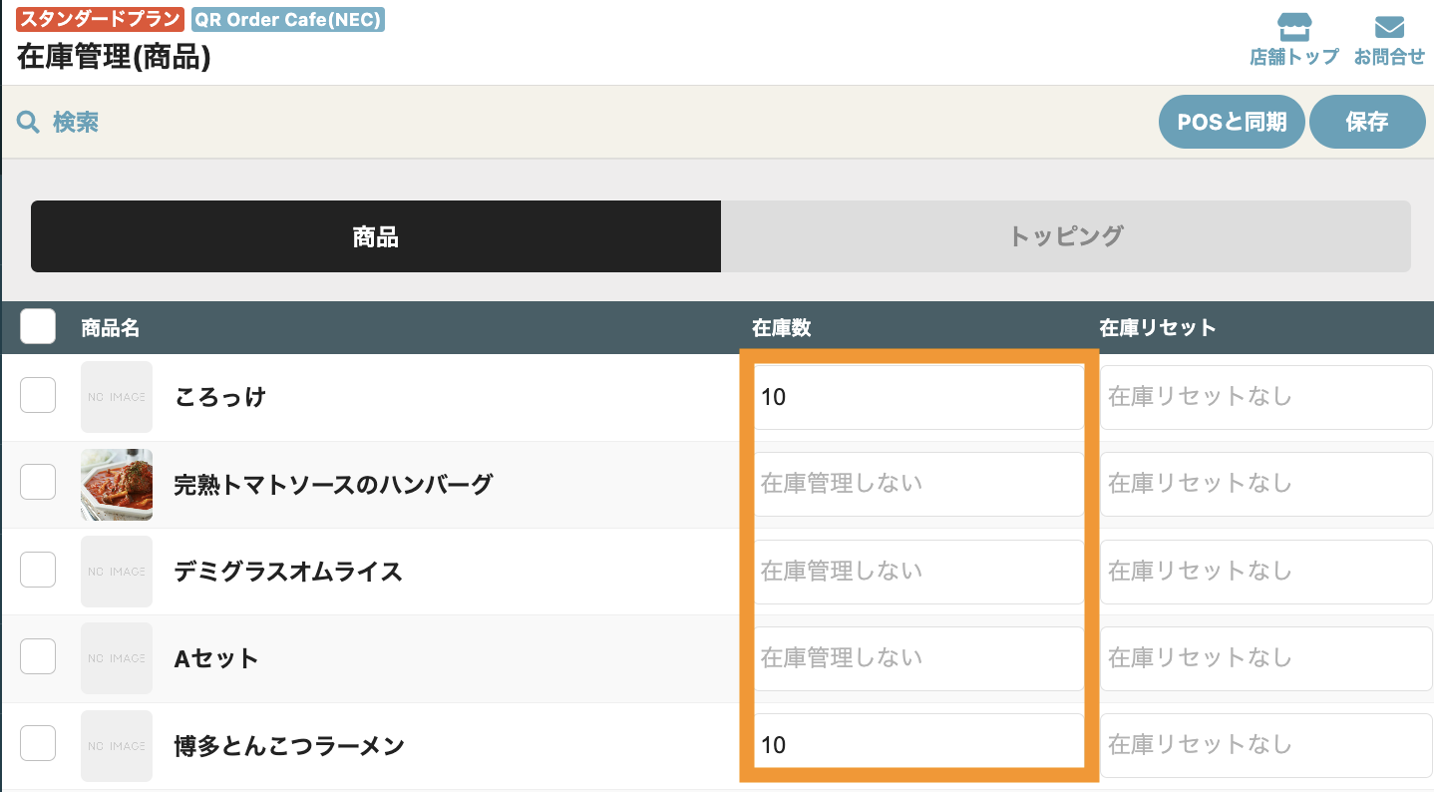Screen dimensions: 1434x792
Task: Click stock count field for 博多とんこつラーメン
Action: [918, 745]
